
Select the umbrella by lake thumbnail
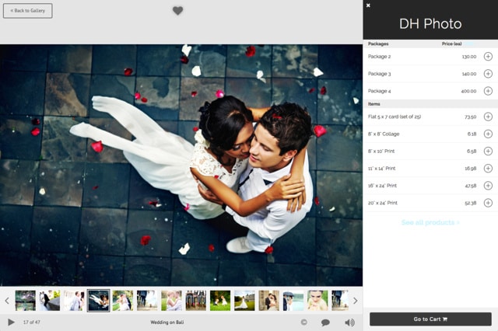tap(293, 300)
